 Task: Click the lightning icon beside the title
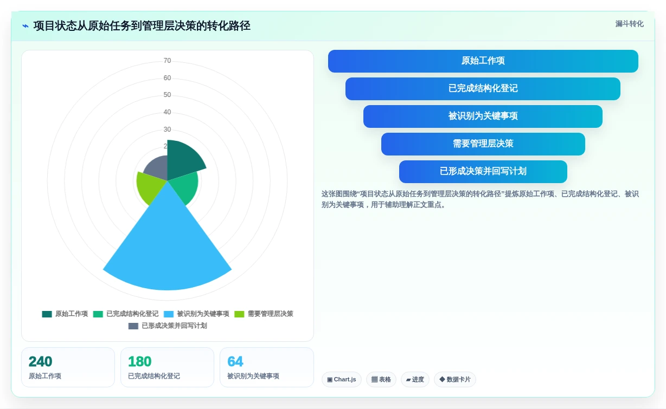point(25,26)
